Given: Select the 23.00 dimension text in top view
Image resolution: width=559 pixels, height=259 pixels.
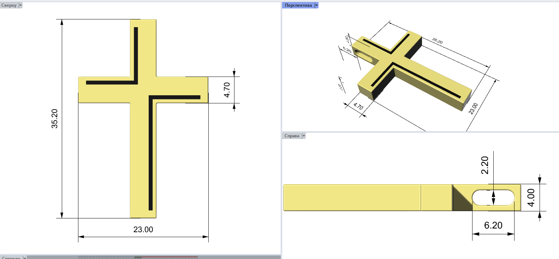Looking at the screenshot, I should point(143,230).
